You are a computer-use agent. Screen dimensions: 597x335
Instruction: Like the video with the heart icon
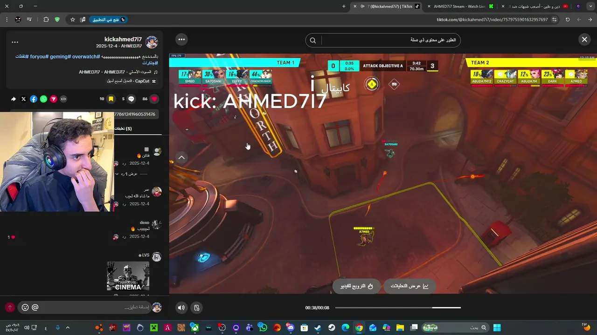click(x=154, y=99)
